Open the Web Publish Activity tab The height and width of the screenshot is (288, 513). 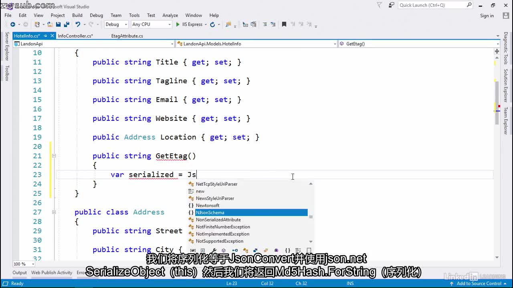click(52, 272)
